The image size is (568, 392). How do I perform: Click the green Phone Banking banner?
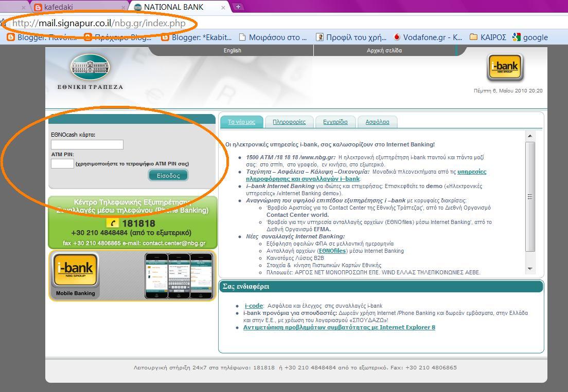(x=133, y=222)
